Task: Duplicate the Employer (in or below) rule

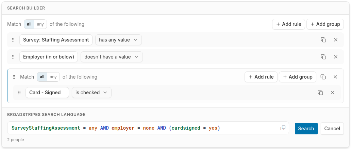Action: (x=323, y=57)
